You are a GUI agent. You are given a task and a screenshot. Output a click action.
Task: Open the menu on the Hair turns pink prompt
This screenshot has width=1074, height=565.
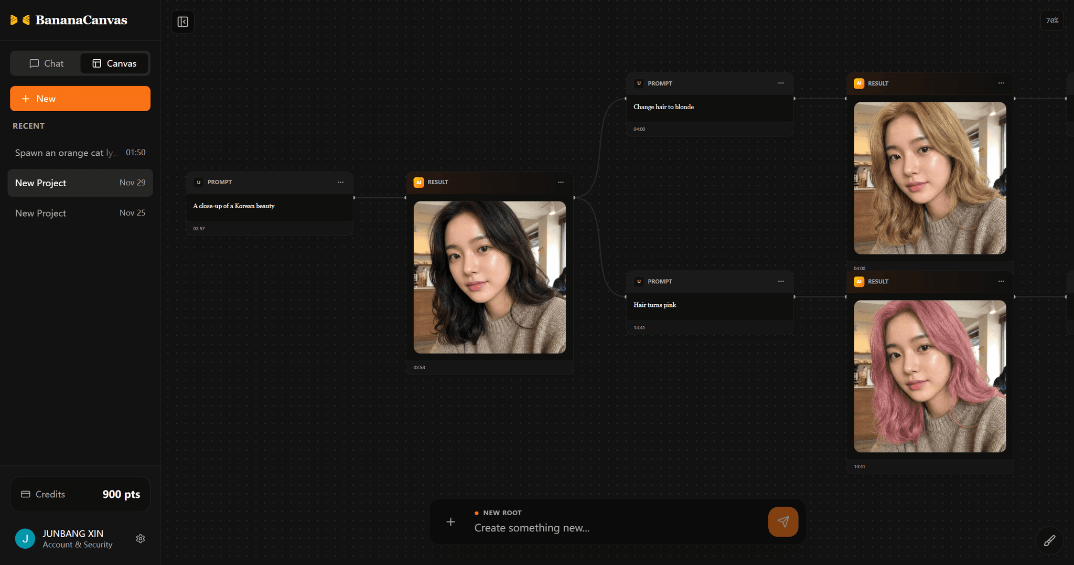(781, 281)
